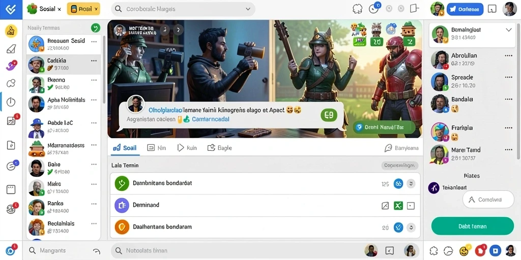521x260 pixels.
Task: Click the green refresh icon beside Naaily Temnas
Action: click(95, 28)
